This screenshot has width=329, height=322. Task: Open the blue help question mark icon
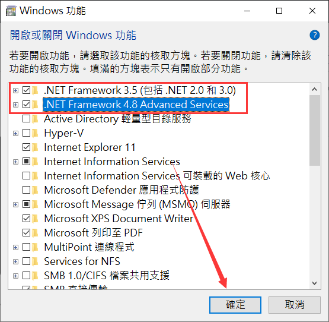[x=315, y=35]
